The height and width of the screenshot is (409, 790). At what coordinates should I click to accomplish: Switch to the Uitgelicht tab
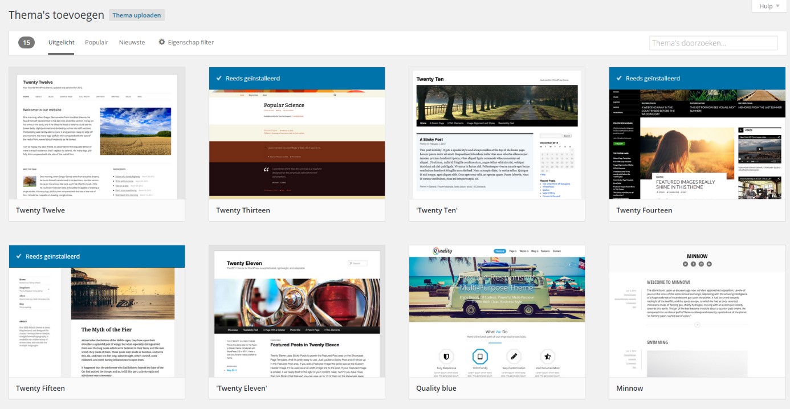[61, 42]
